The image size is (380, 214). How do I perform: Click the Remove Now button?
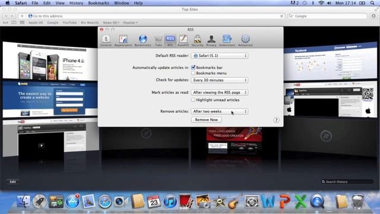click(206, 119)
